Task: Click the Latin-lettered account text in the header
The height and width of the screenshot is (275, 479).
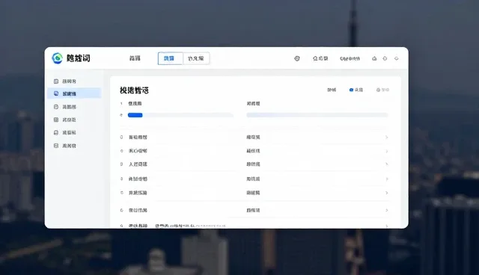Action: 350,58
